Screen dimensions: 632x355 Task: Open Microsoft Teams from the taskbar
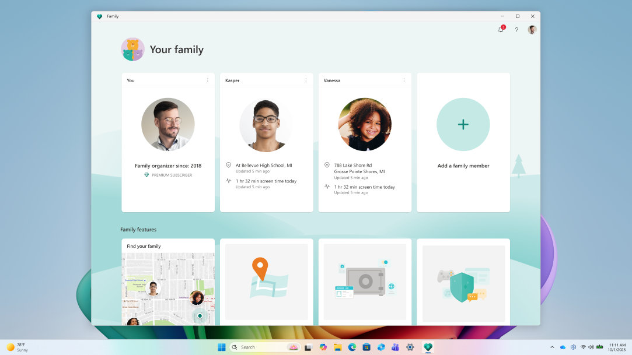[x=396, y=347]
